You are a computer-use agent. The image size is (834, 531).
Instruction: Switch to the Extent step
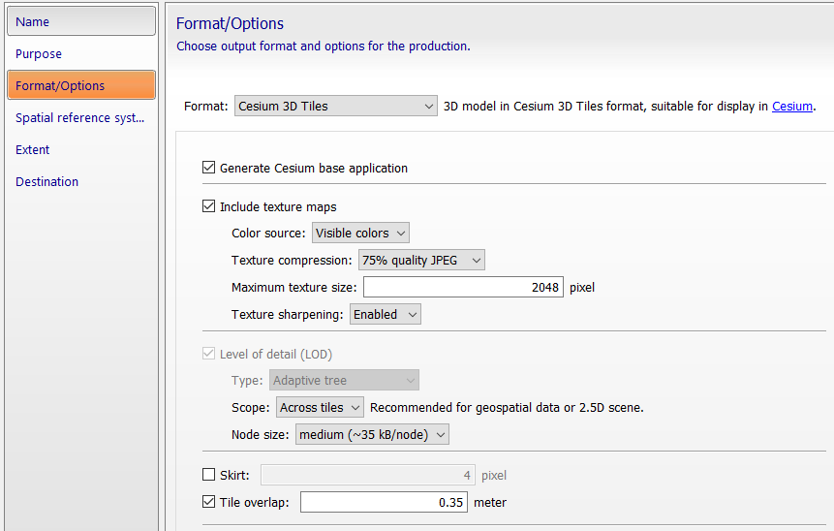tap(81, 149)
